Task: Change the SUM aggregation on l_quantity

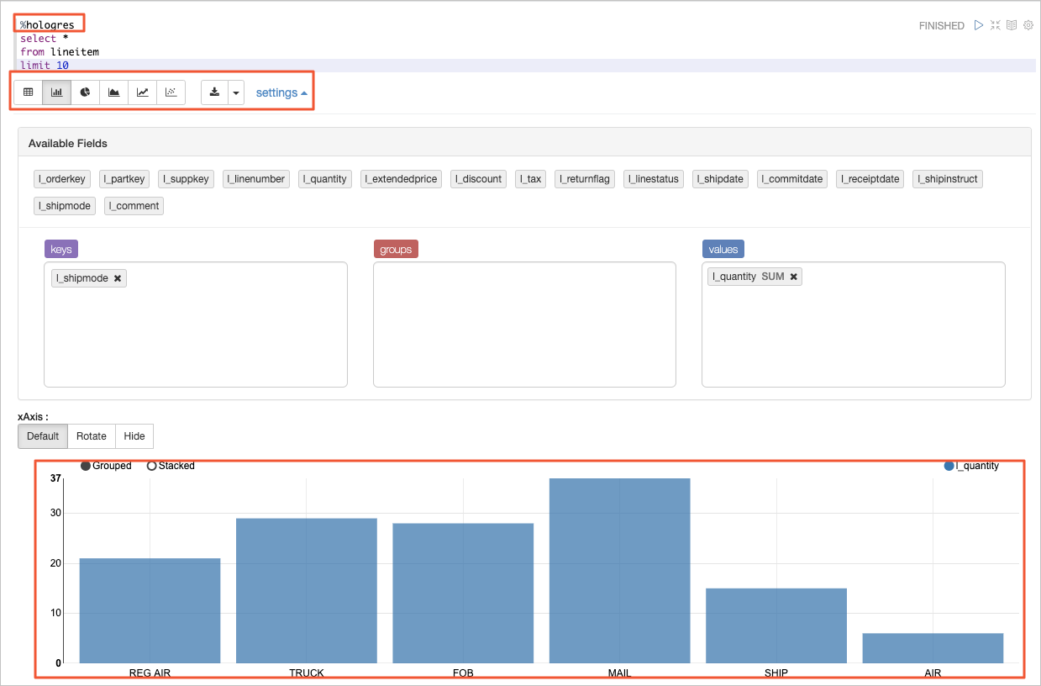Action: [x=773, y=277]
